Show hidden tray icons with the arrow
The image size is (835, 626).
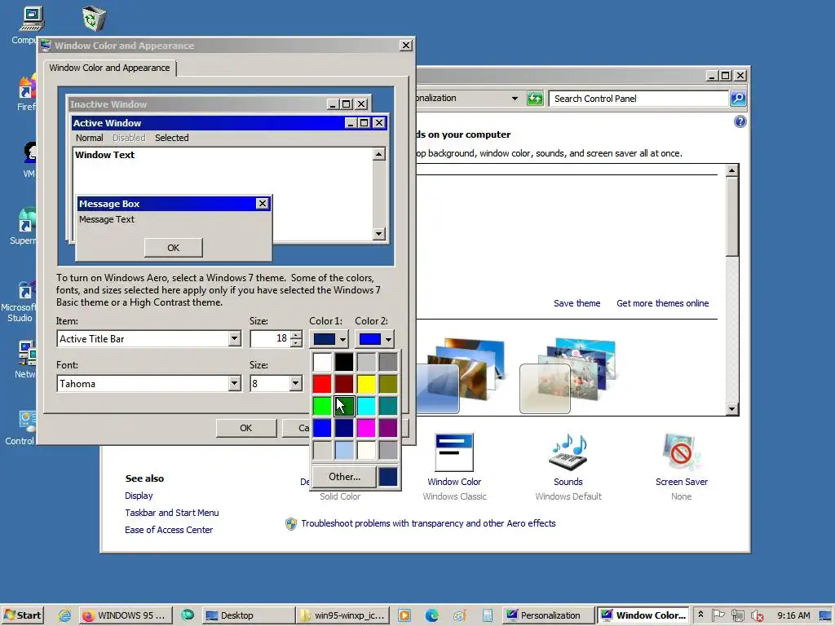pos(700,615)
